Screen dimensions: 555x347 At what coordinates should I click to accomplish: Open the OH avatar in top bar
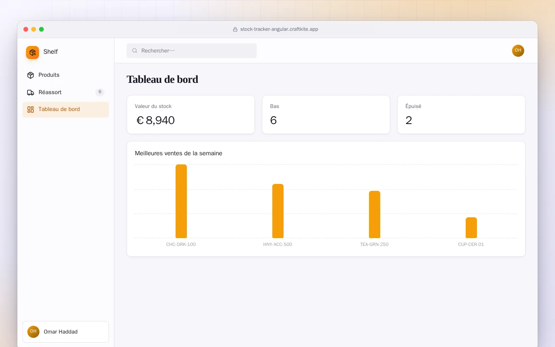[x=518, y=51]
